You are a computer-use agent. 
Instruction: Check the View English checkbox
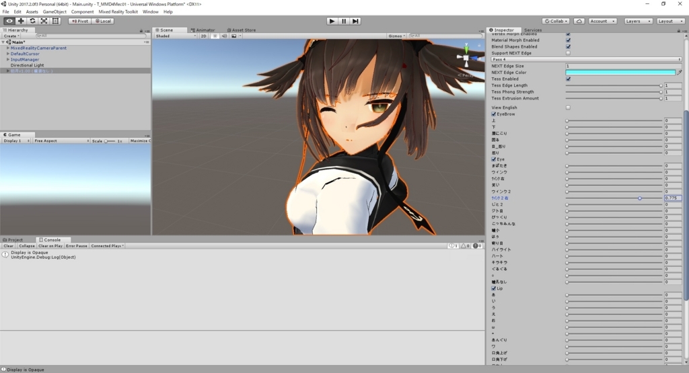pos(568,108)
